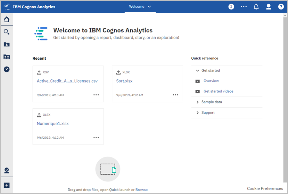Open the personal menu user icon

[x=268, y=7]
